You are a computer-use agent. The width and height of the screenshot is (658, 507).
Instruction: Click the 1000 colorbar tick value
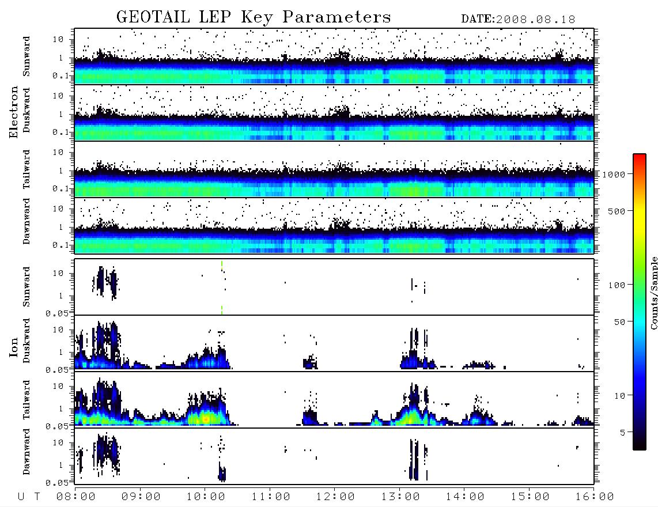614,175
